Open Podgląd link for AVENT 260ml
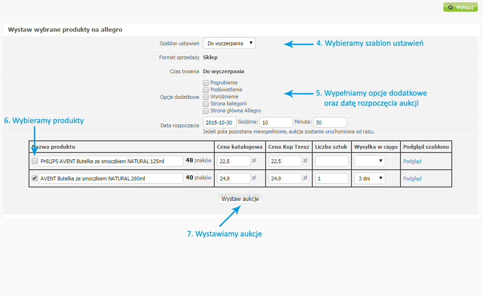This screenshot has height=296, width=483. coord(412,179)
